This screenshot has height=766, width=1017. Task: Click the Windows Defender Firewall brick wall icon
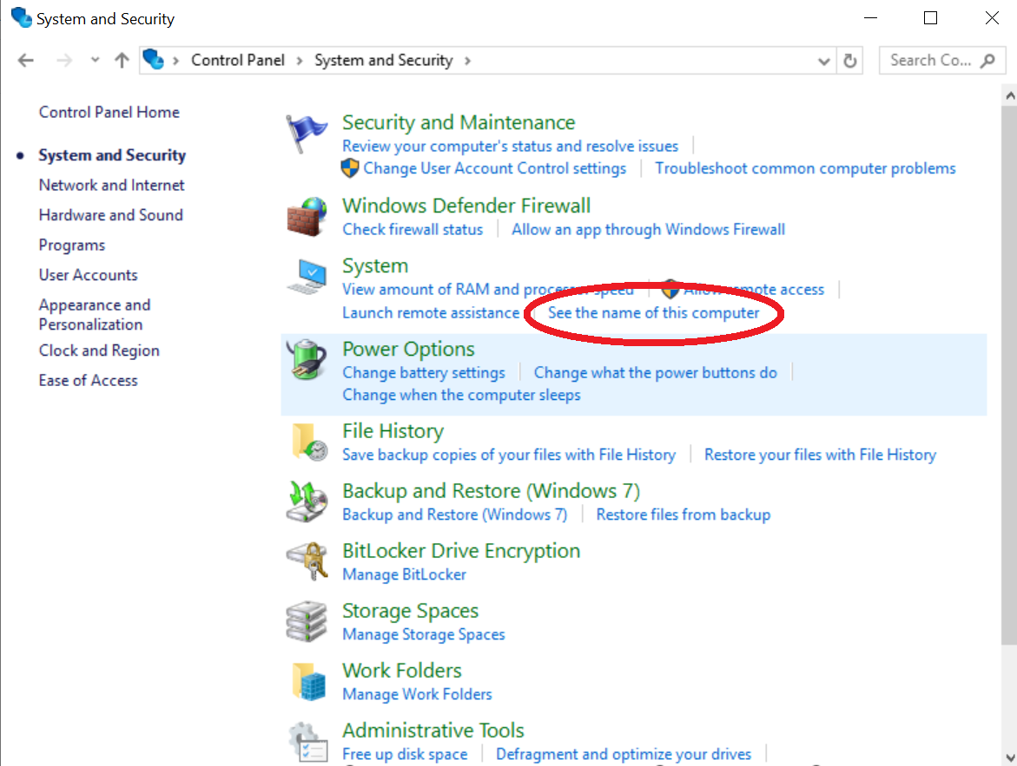pos(307,217)
